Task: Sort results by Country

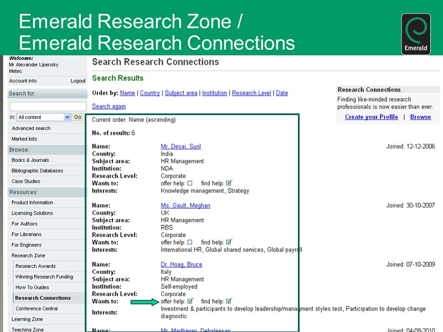Action: pyautogui.click(x=150, y=93)
